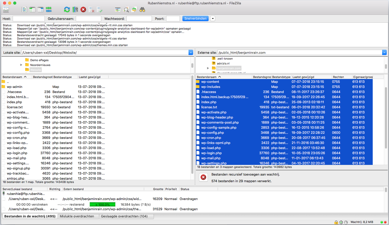Toggle directory comparison magnifier icon
Image resolution: width=389 pixels, height=225 pixels.
(126, 10)
